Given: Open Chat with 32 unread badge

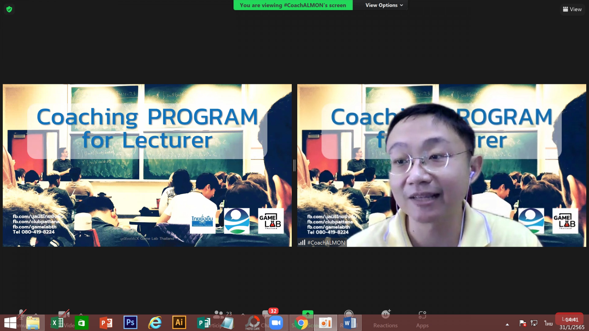Looking at the screenshot, I should pos(268,313).
